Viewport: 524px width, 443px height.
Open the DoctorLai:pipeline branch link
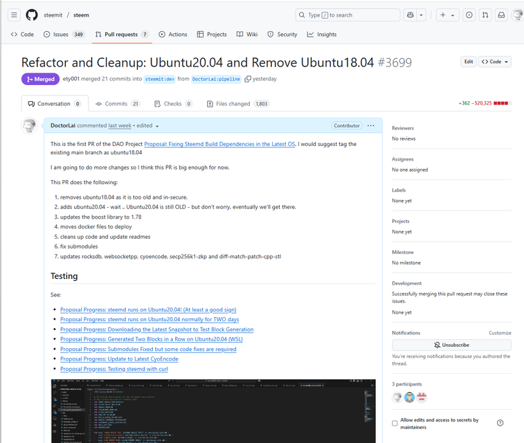click(216, 79)
